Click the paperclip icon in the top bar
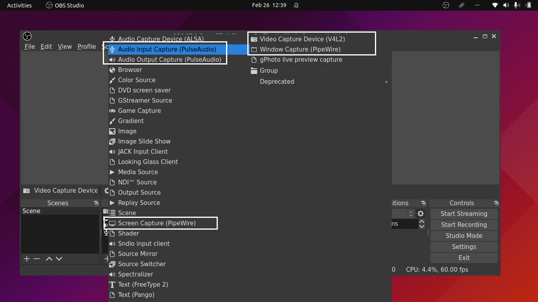538x302 pixels. tap(462, 5)
